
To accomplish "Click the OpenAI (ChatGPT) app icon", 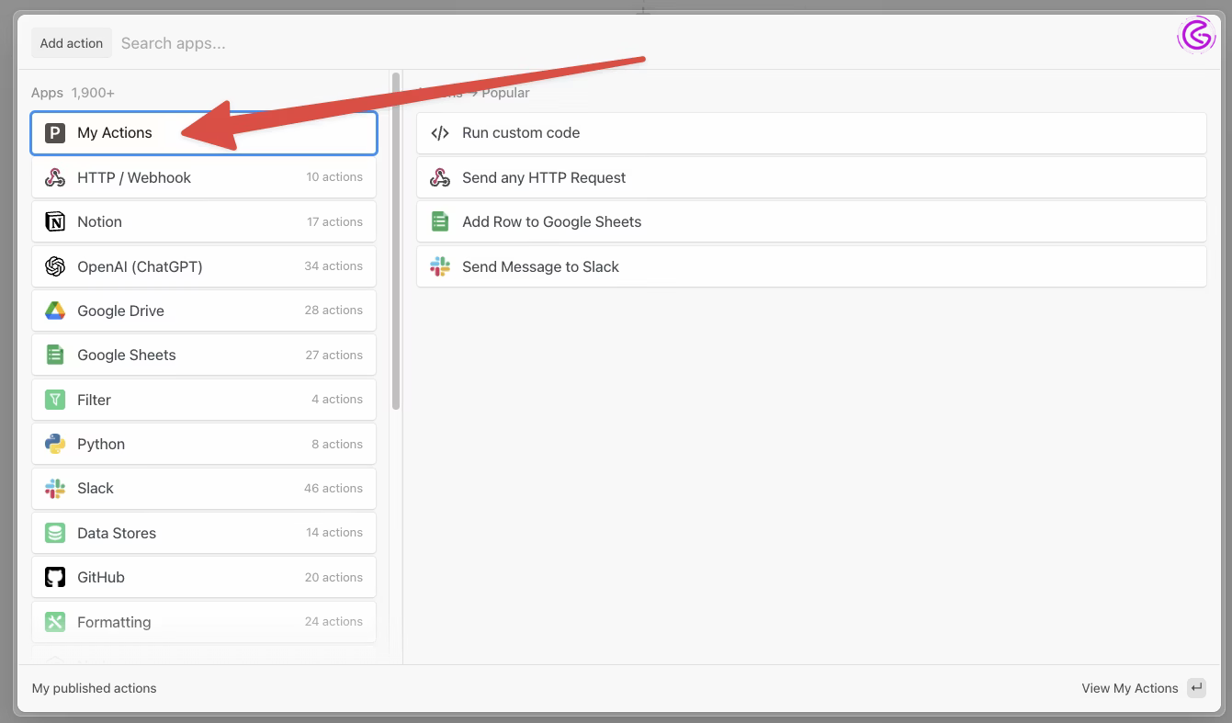I will pyautogui.click(x=54, y=265).
